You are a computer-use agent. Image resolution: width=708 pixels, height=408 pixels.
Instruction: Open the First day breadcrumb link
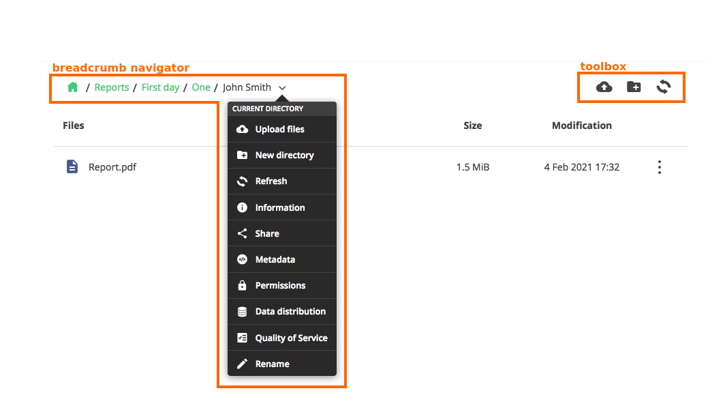(x=160, y=87)
